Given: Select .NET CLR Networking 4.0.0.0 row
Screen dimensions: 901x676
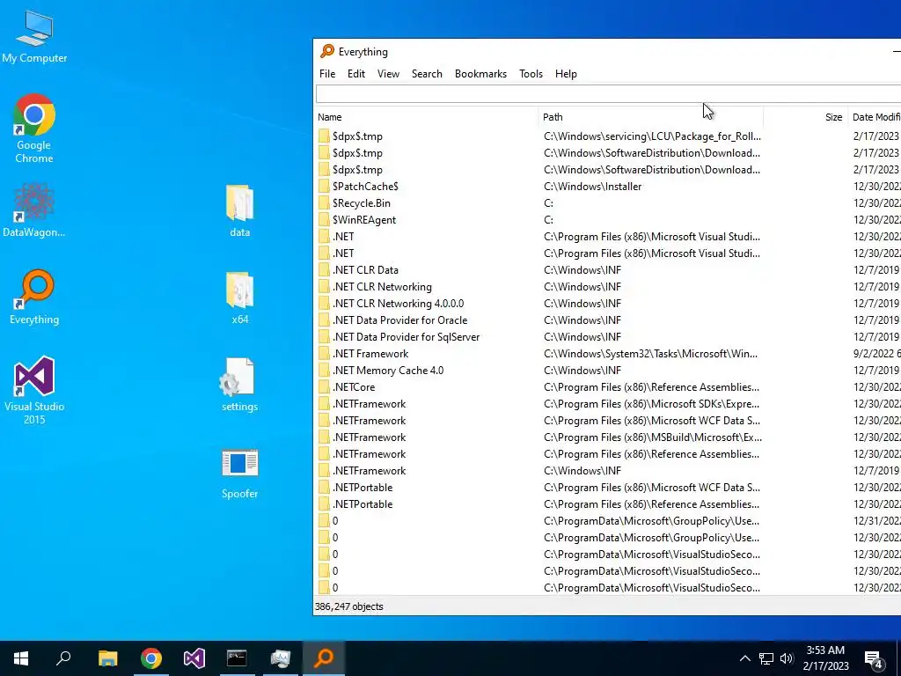Looking at the screenshot, I should pos(608,303).
